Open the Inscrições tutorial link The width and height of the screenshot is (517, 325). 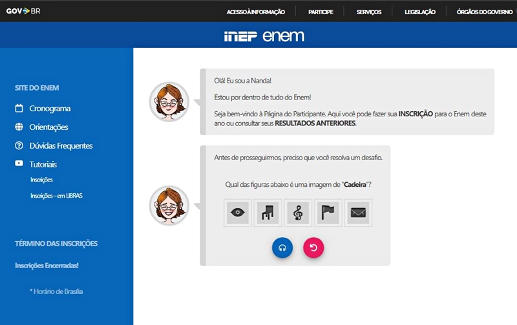click(41, 180)
